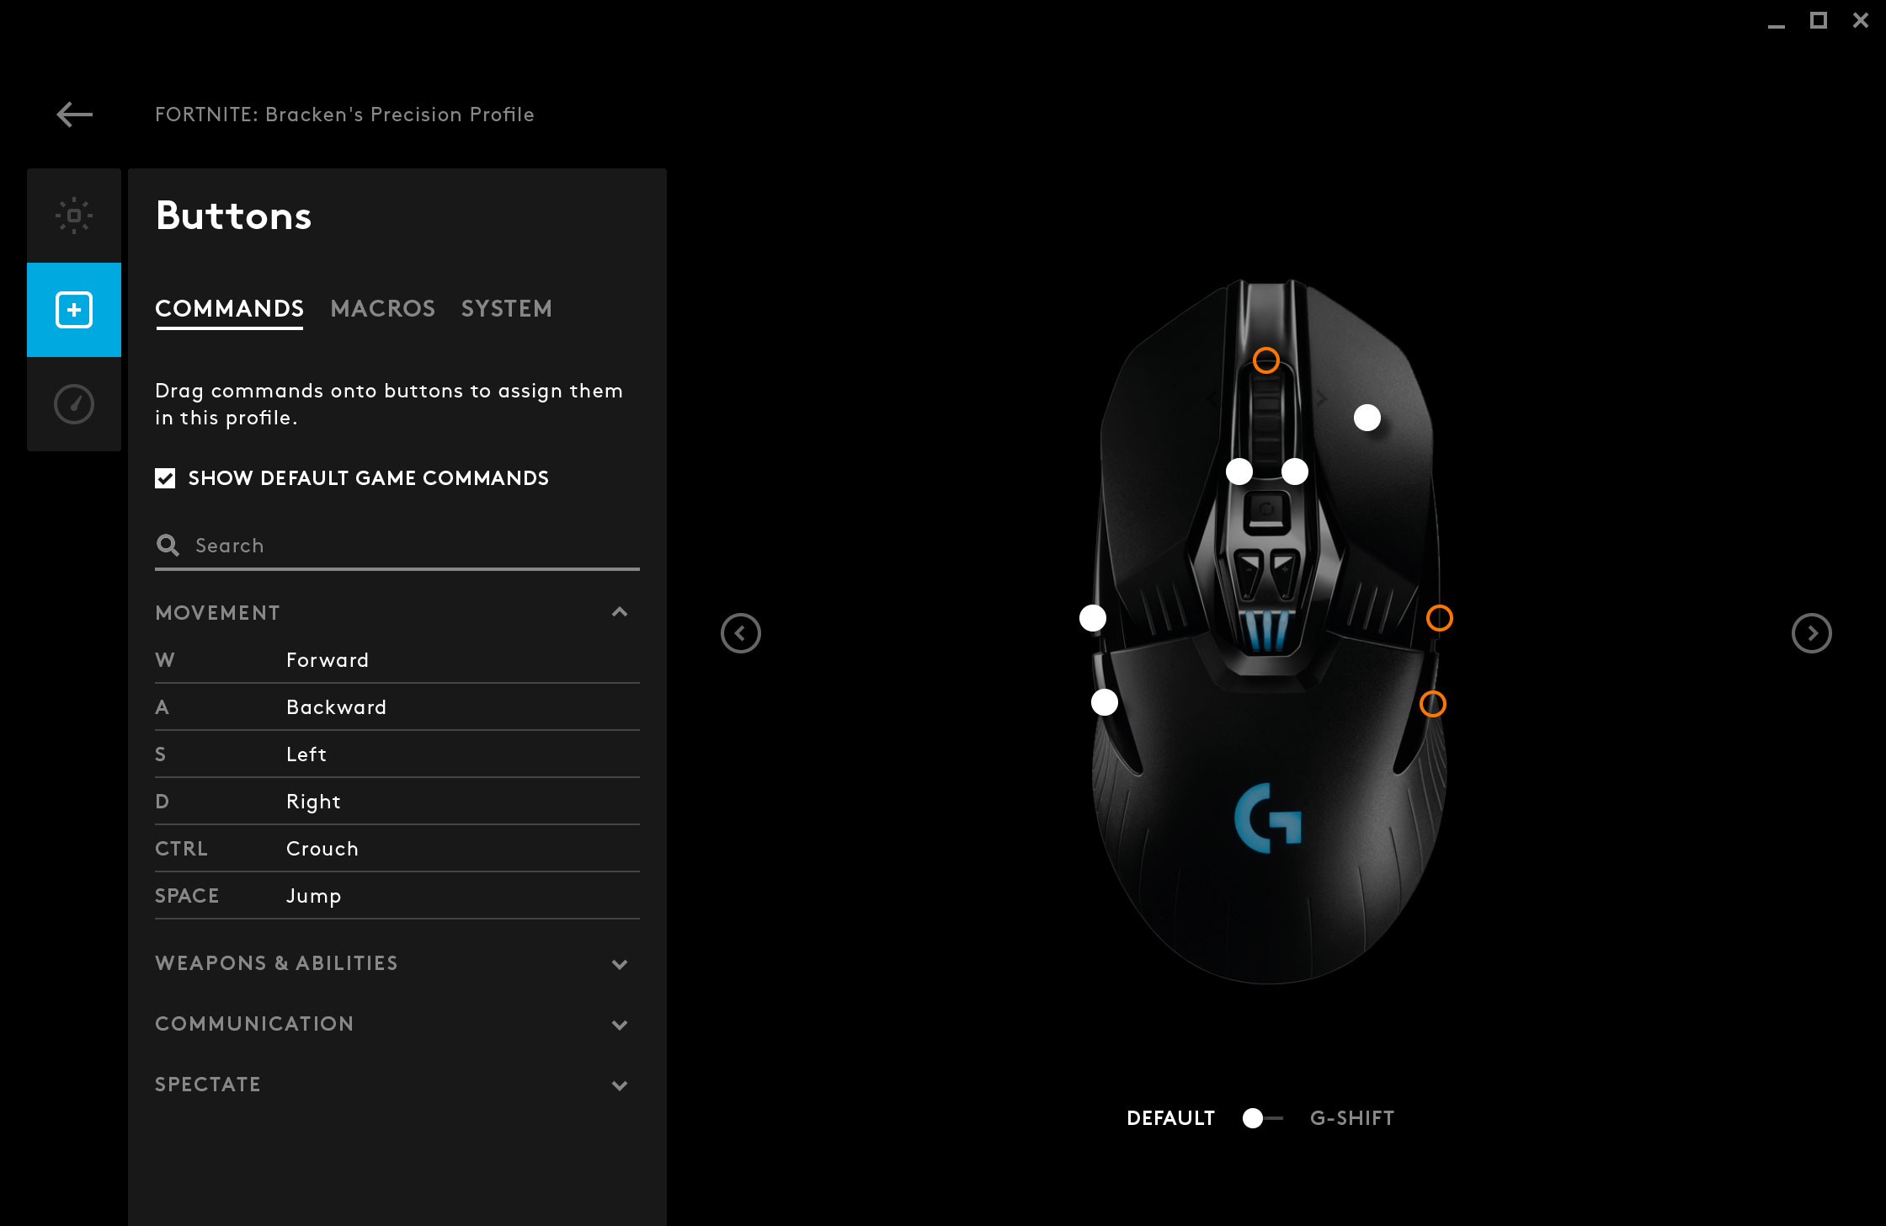
Task: Select the Assignments plus-square sidebar icon
Action: tap(74, 310)
